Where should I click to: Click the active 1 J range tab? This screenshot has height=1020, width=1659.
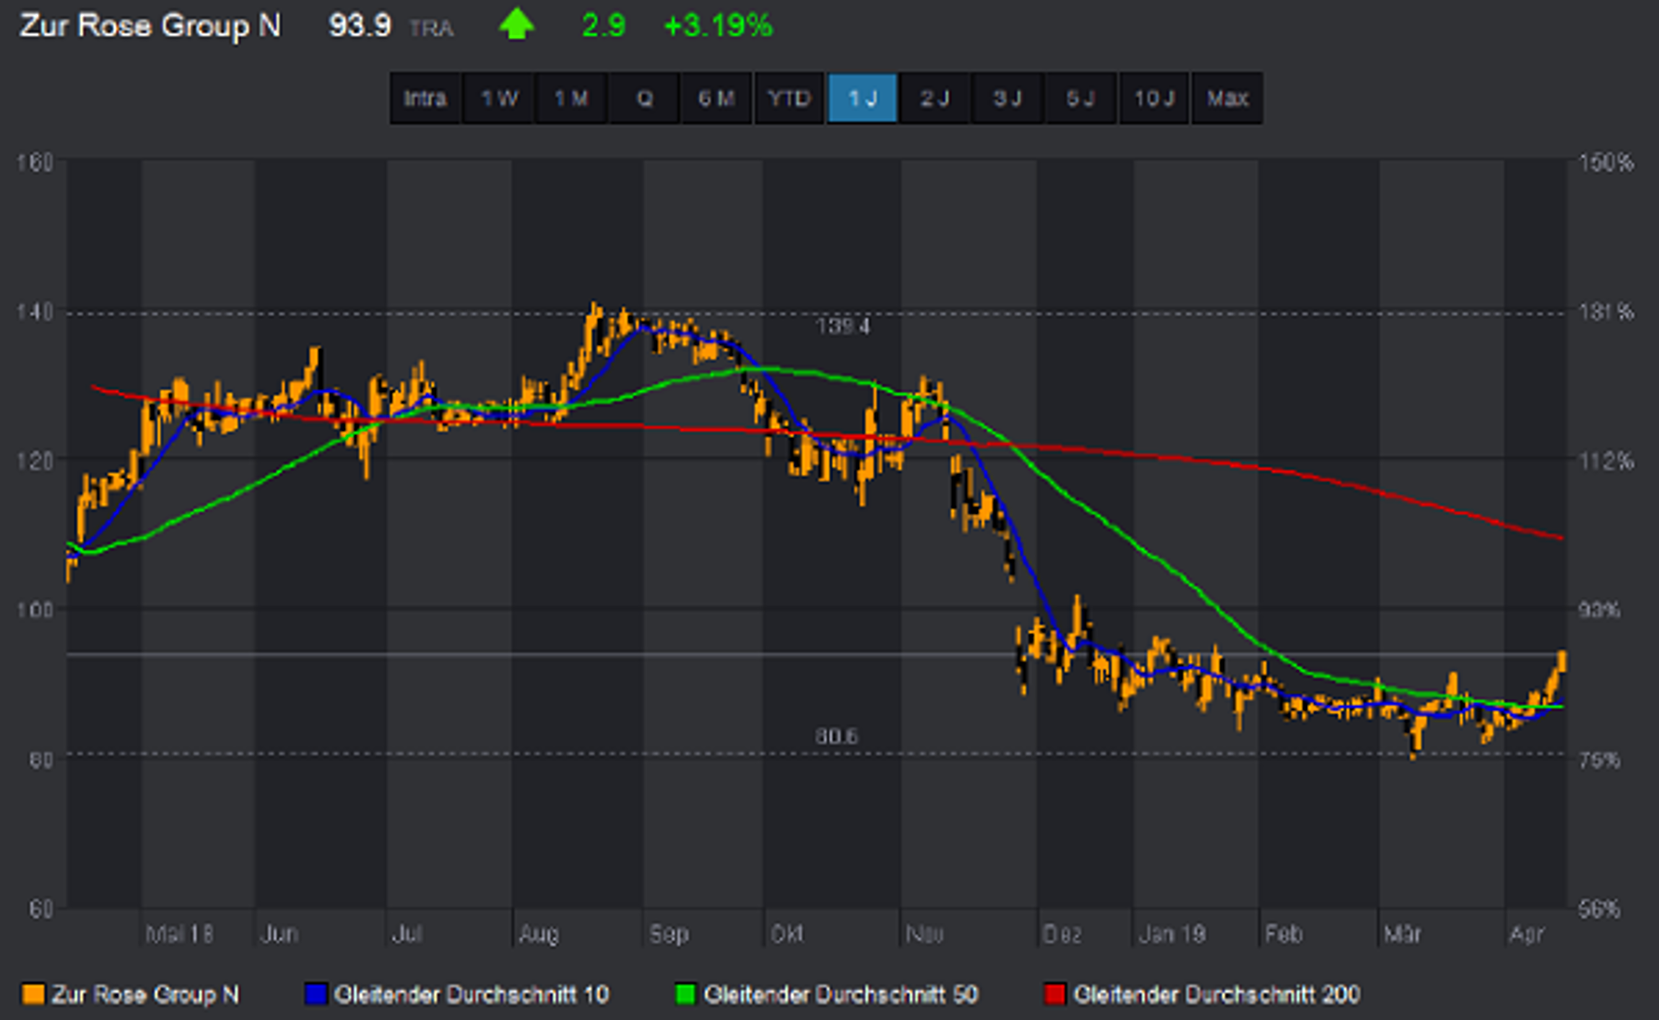(x=862, y=98)
